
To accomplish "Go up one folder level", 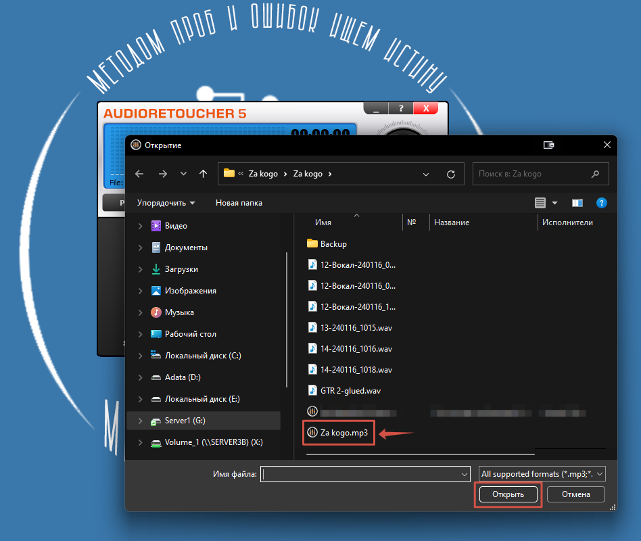I will [203, 174].
